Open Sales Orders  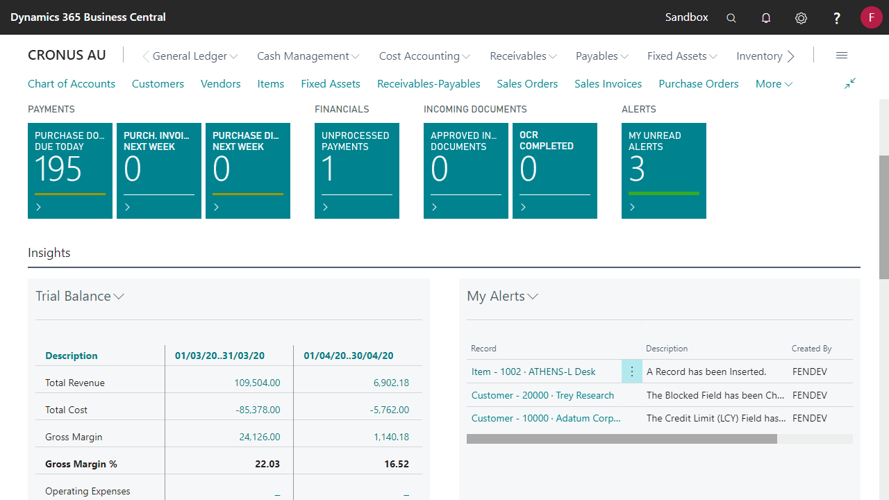coord(527,84)
